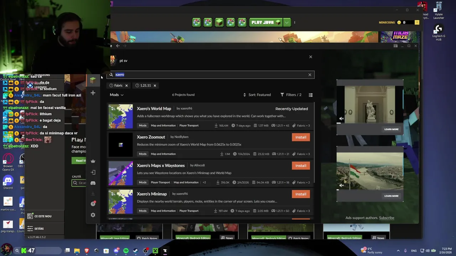Open the Xaero's Maps x Waystones thumbnail
This screenshot has width=456, height=256.
tap(120, 173)
